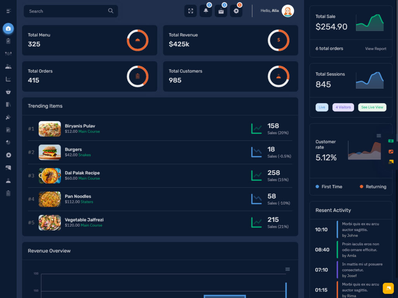This screenshot has width=398, height=298.
Task: Open the receipt-shaped sidebar icon
Action: (x=9, y=168)
